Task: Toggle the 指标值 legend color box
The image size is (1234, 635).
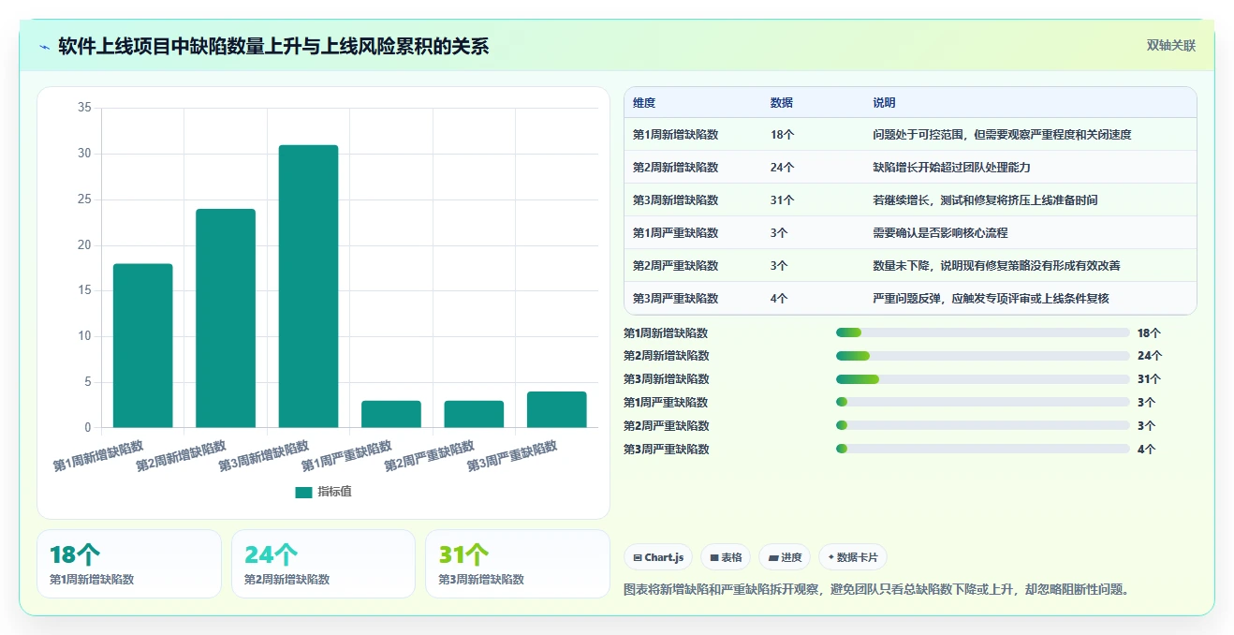Action: point(303,492)
